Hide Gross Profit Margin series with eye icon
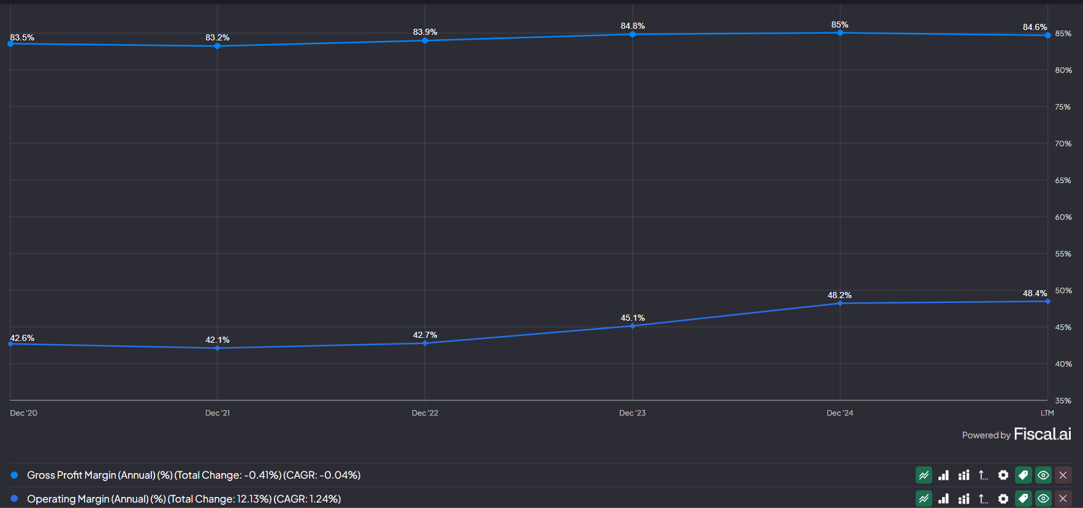1083x508 pixels. tap(1043, 475)
